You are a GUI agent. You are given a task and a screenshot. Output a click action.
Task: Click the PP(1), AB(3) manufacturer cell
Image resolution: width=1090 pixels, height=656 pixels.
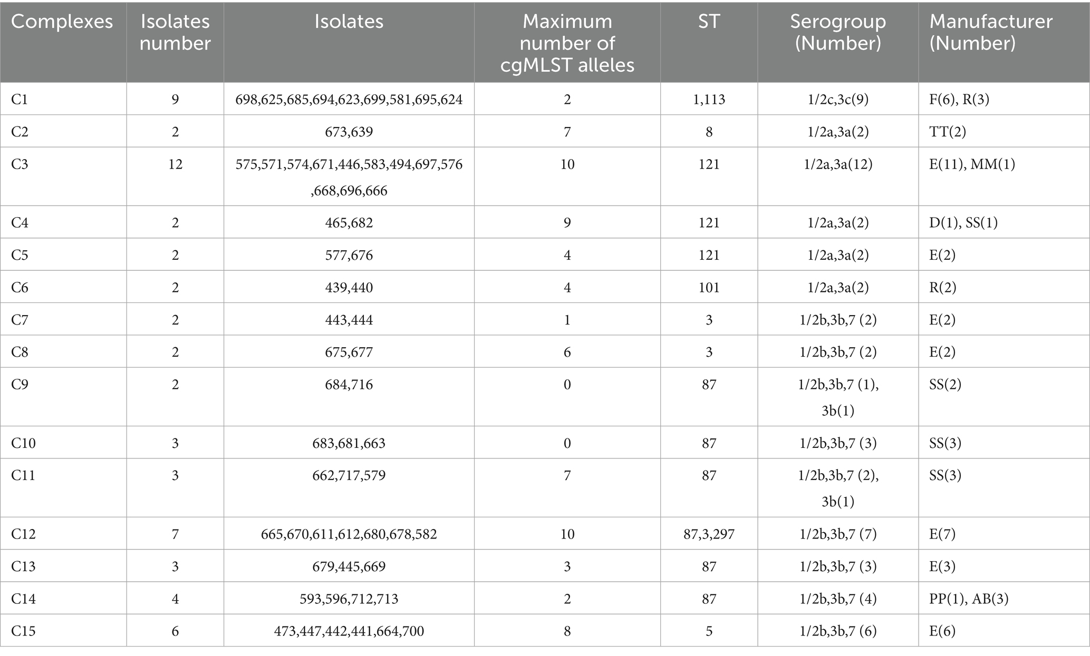969,599
